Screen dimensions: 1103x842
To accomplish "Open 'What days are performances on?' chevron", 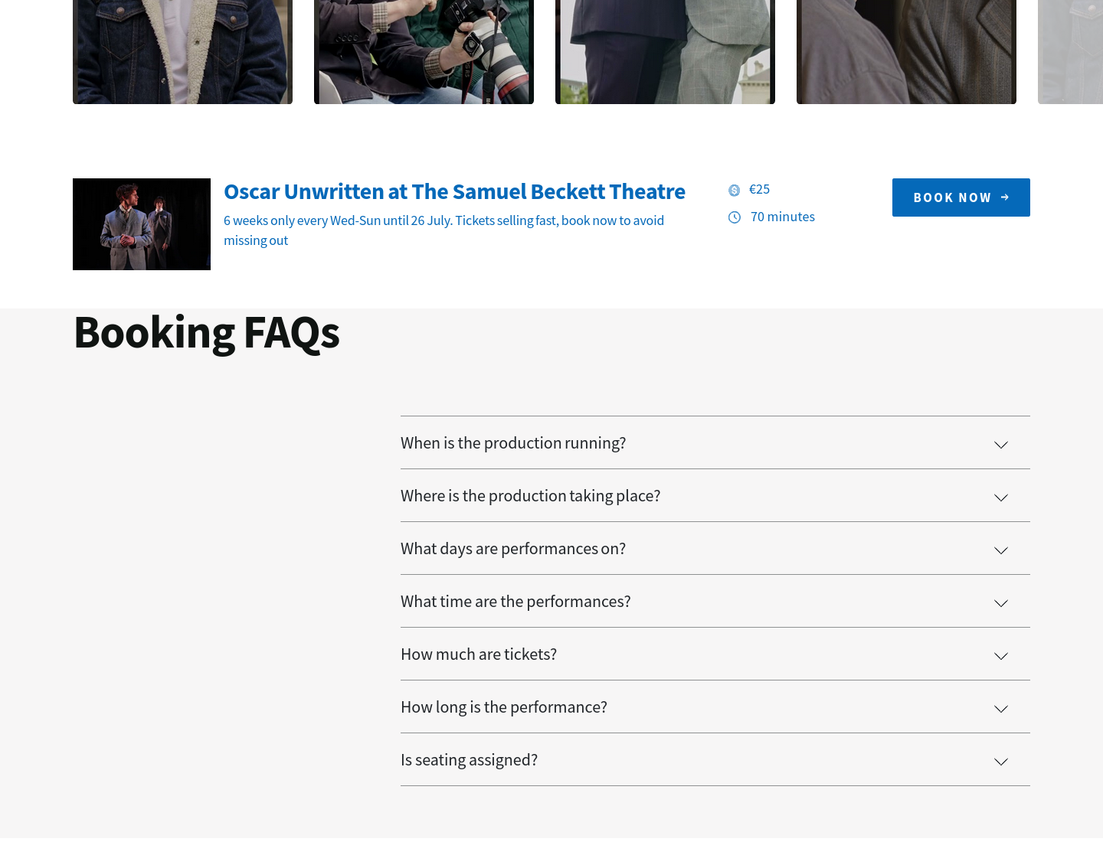I will pos(1001,550).
